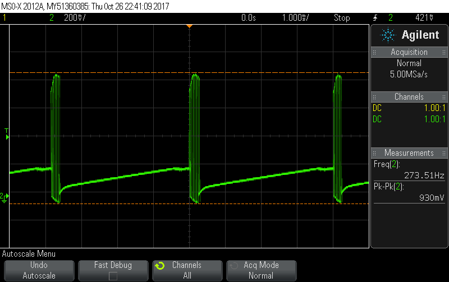Open the Channels panel header
This screenshot has height=282, width=449.
(x=409, y=96)
